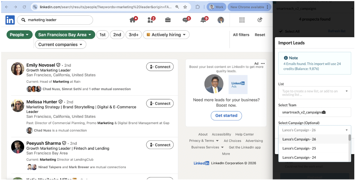Open Peeyush Sharma's profile name link
The width and height of the screenshot is (356, 180).
point(44,143)
